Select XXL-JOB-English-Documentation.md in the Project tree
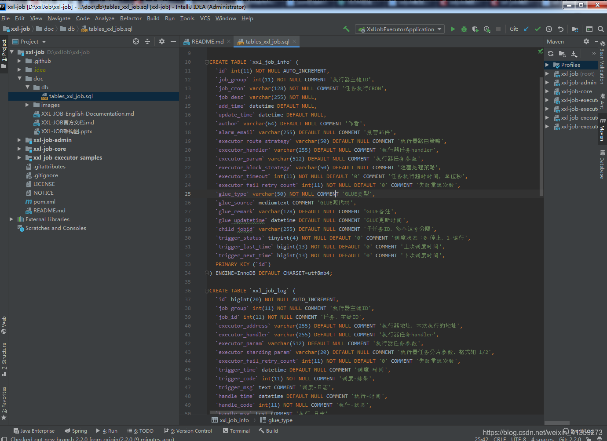The width and height of the screenshot is (607, 441). (x=88, y=114)
